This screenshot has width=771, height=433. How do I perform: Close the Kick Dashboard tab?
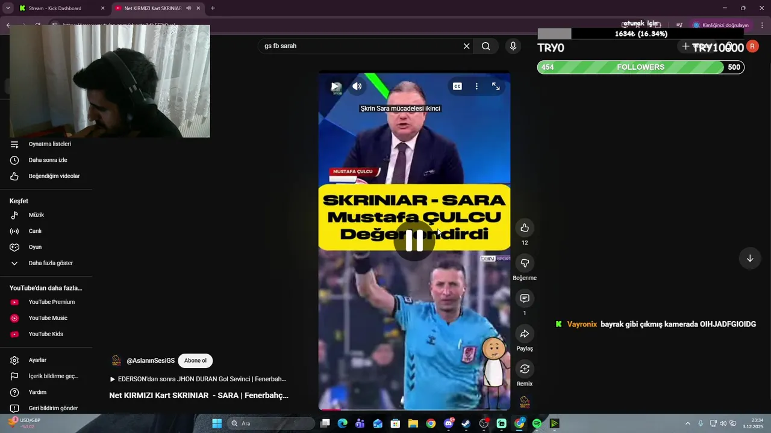tap(102, 8)
